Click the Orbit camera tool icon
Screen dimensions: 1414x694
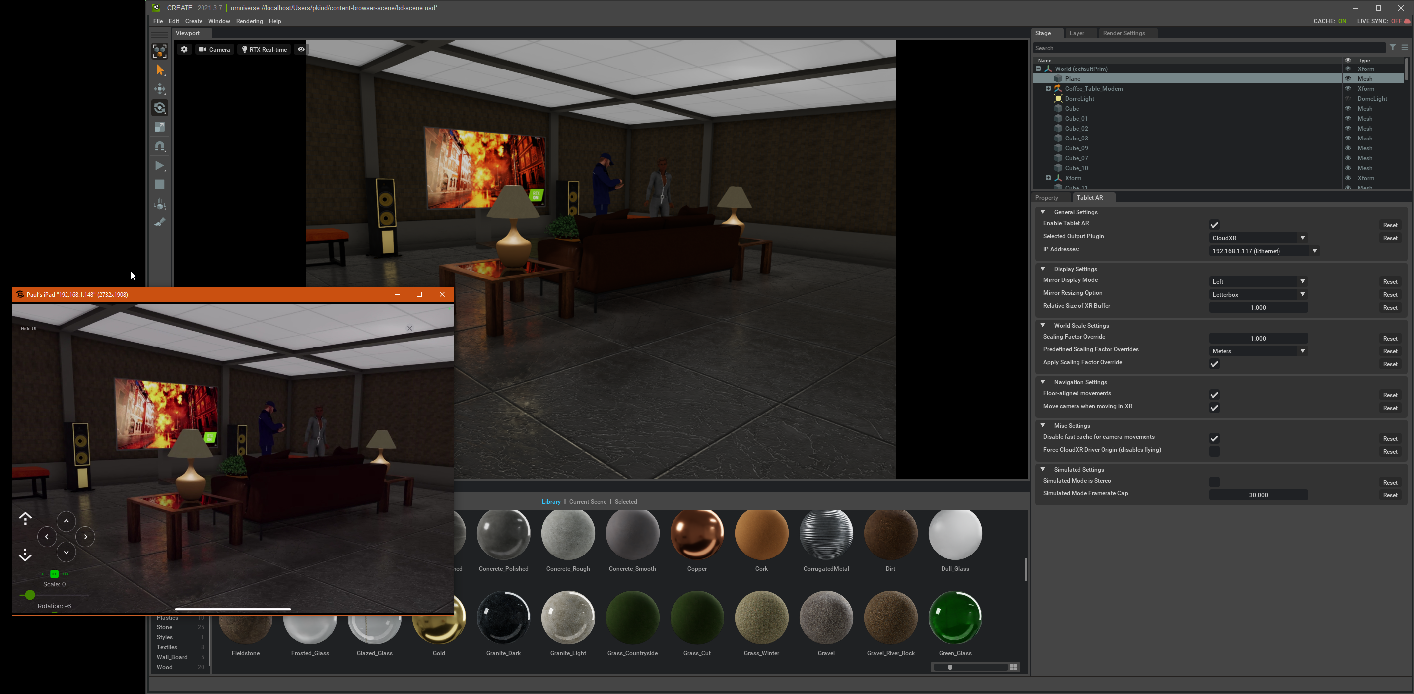[160, 108]
